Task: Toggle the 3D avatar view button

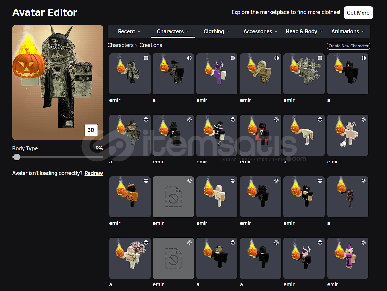Action: tap(91, 130)
